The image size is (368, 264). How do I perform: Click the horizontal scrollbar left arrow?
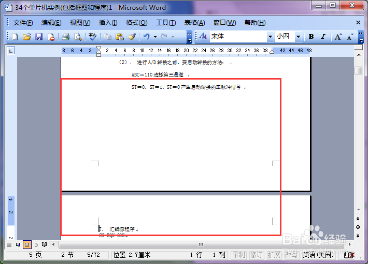pos(53,244)
